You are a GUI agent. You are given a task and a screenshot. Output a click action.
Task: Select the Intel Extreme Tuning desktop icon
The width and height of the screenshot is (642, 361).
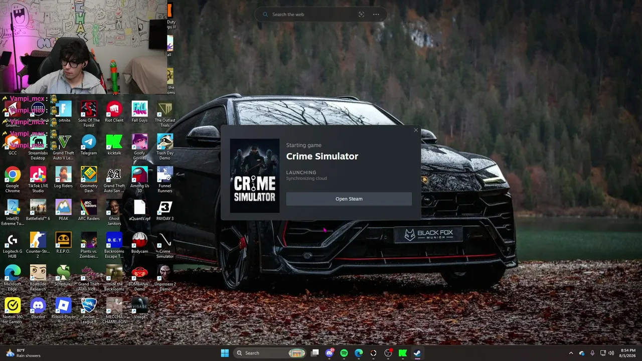tap(13, 213)
